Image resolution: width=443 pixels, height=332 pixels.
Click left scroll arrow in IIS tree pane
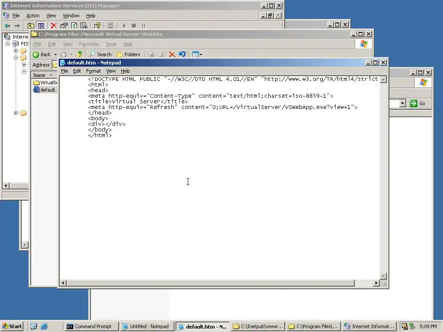pos(6,185)
